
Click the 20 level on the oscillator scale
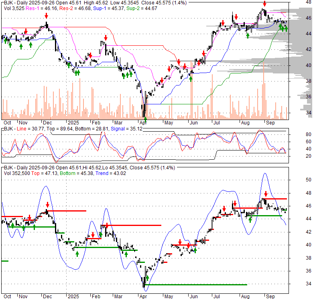309,156
